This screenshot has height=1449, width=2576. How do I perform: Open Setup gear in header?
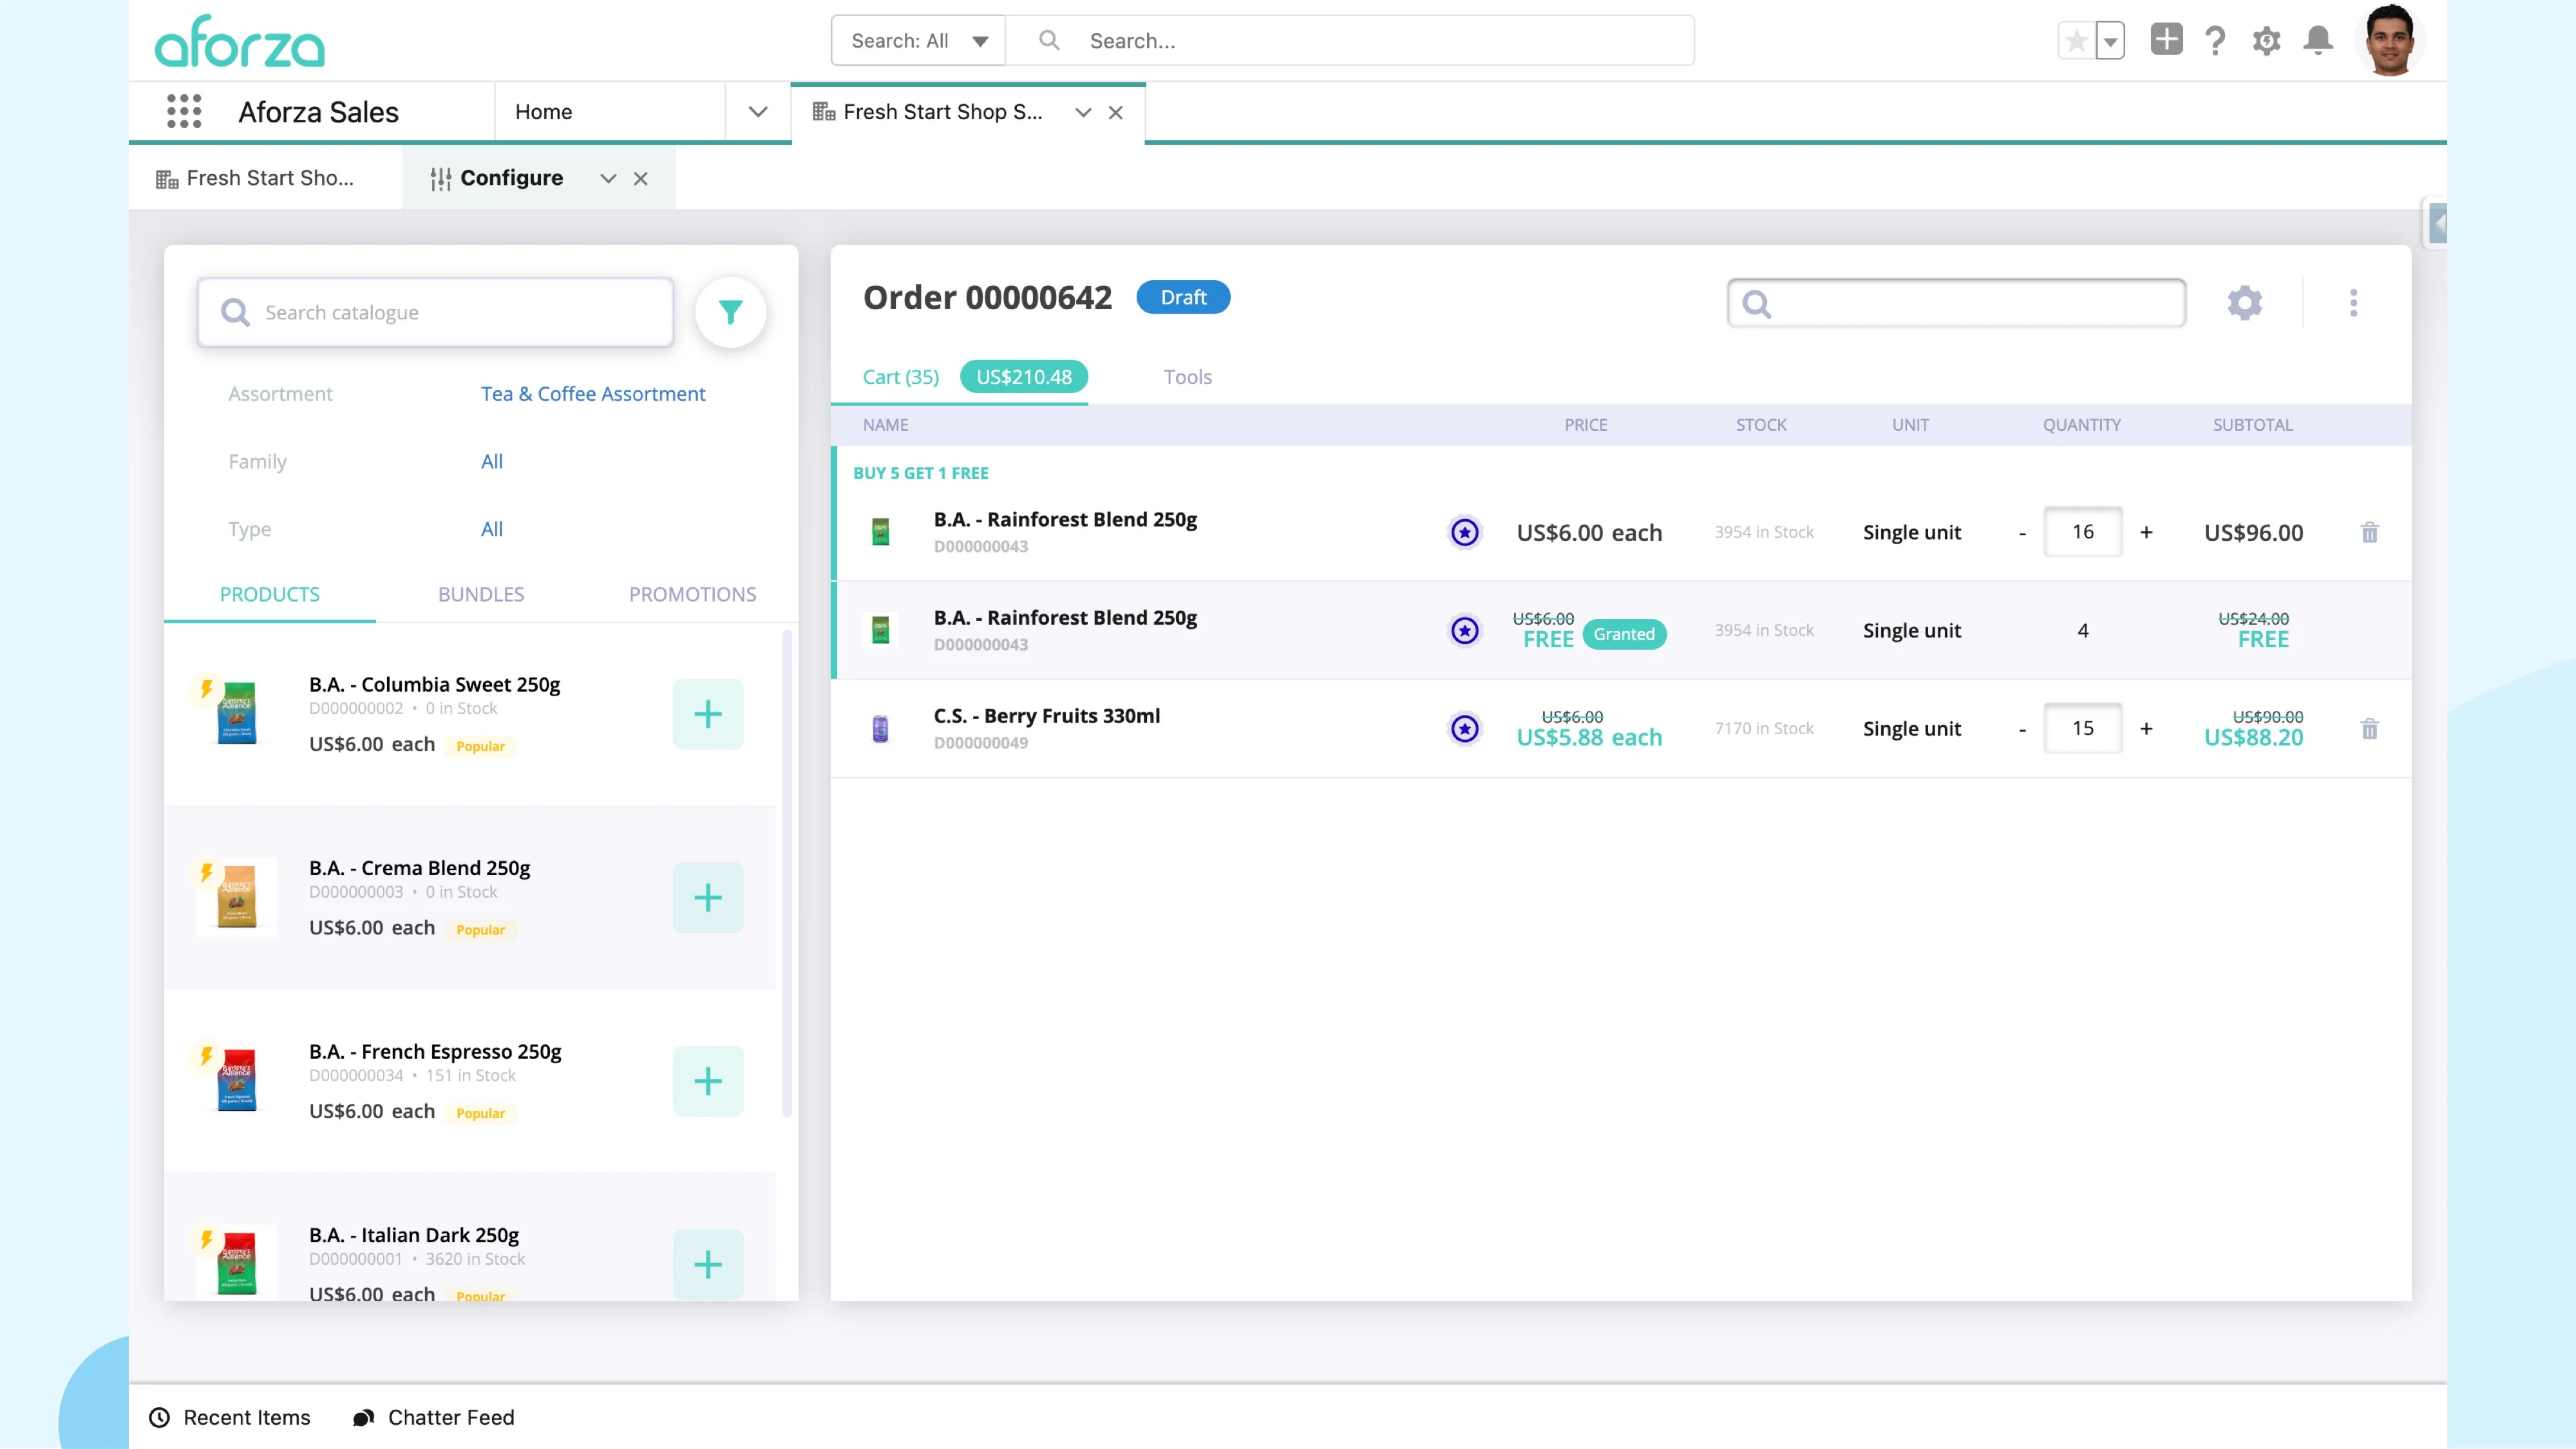2266,41
